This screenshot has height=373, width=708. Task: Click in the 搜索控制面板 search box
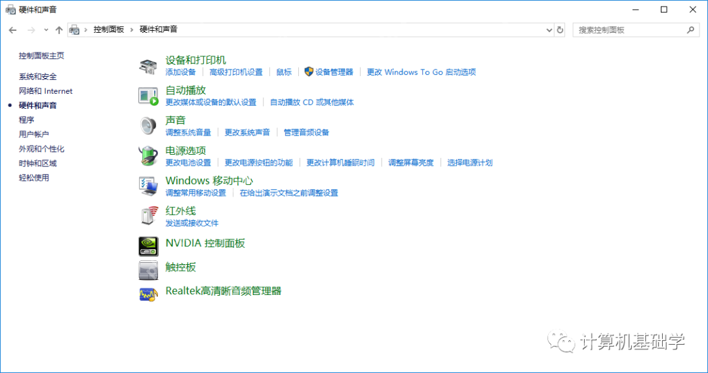coord(629,30)
